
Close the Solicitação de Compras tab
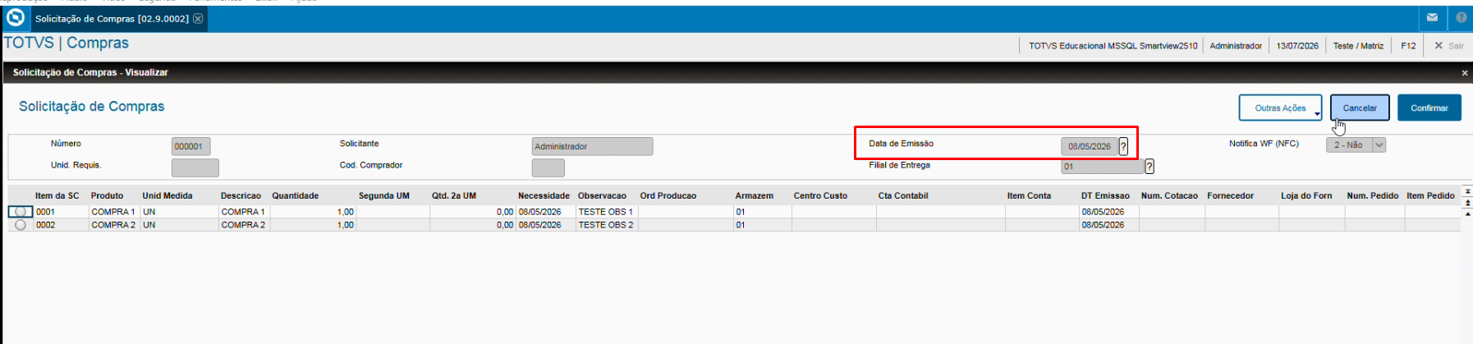point(198,18)
